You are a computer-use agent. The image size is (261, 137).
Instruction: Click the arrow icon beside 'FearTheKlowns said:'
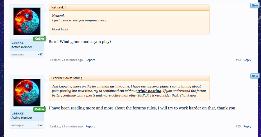(x=81, y=78)
